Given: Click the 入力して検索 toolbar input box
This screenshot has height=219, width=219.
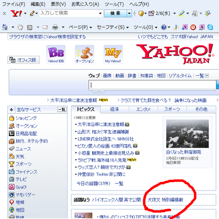Looking at the screenshot, I should 69,14.
